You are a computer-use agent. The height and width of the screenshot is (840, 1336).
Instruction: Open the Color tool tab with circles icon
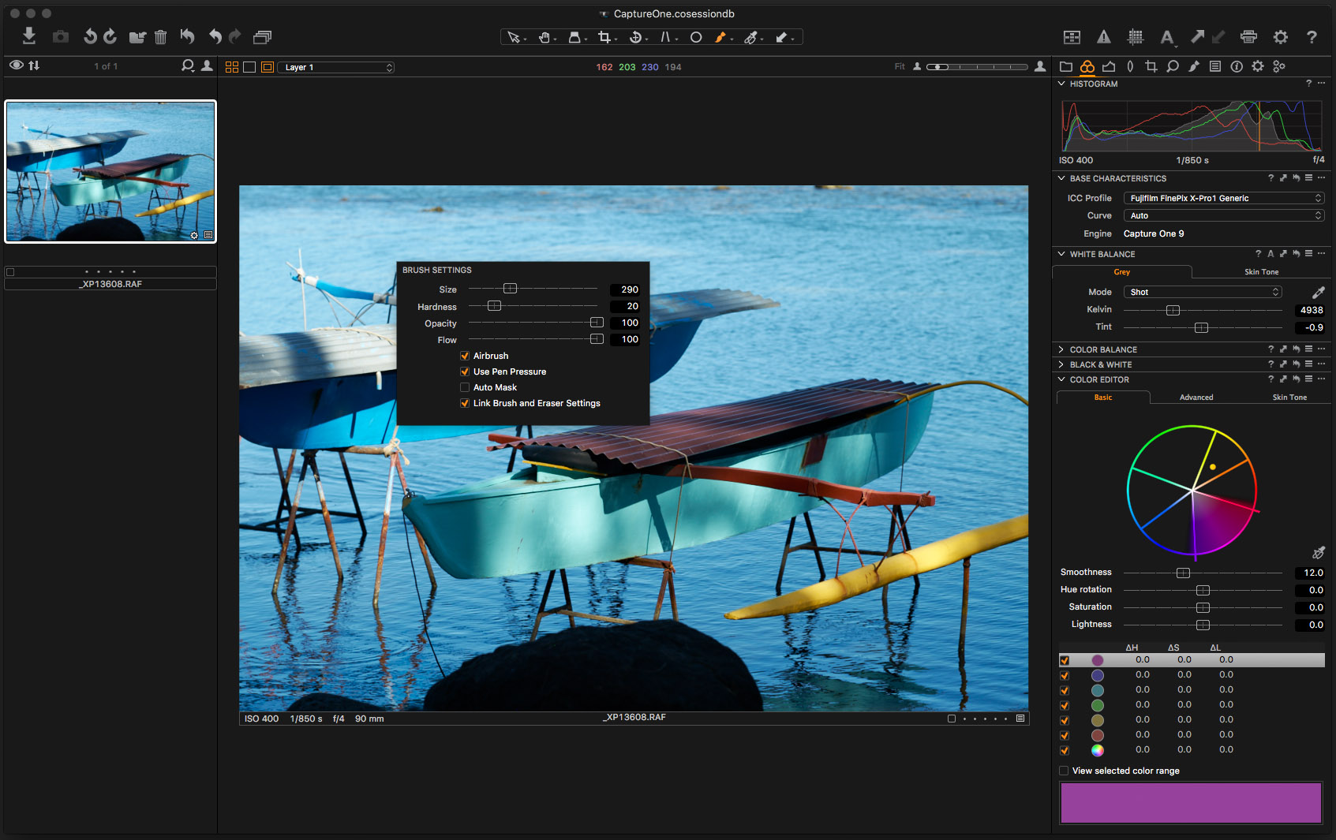click(x=1087, y=66)
